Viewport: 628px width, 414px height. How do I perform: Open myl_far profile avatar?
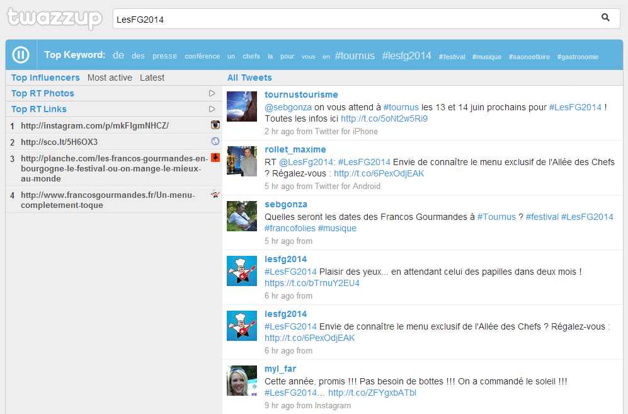click(242, 381)
